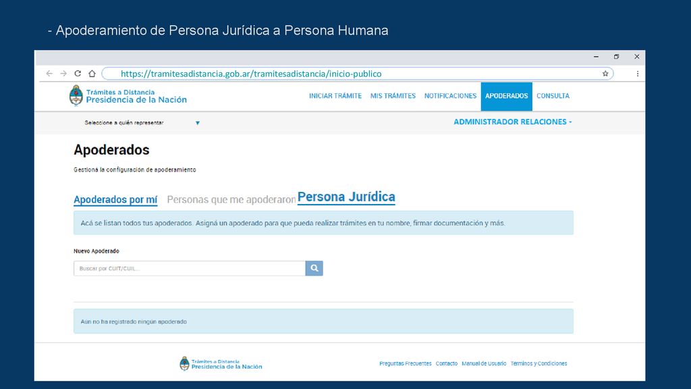Open Preguntas Frecuentes footer link
691x389 pixels.
point(406,363)
